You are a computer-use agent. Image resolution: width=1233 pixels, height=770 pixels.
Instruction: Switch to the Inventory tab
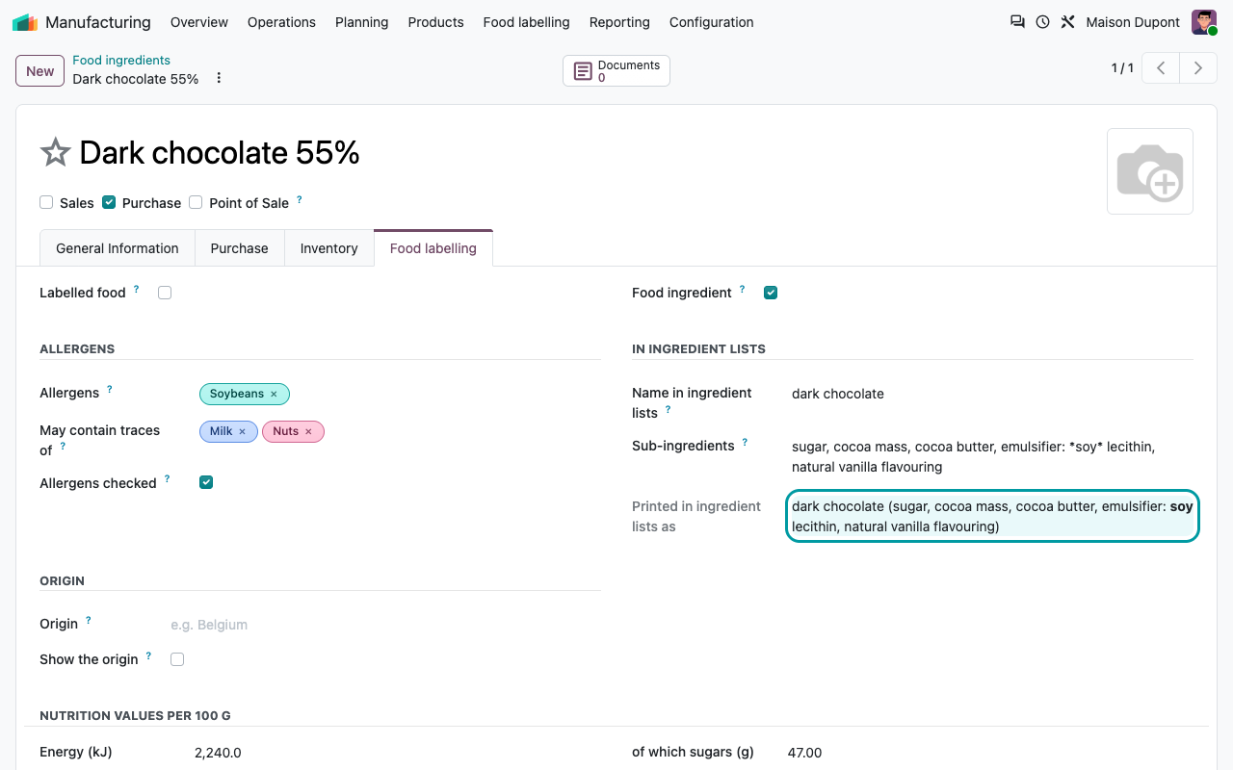click(x=328, y=248)
